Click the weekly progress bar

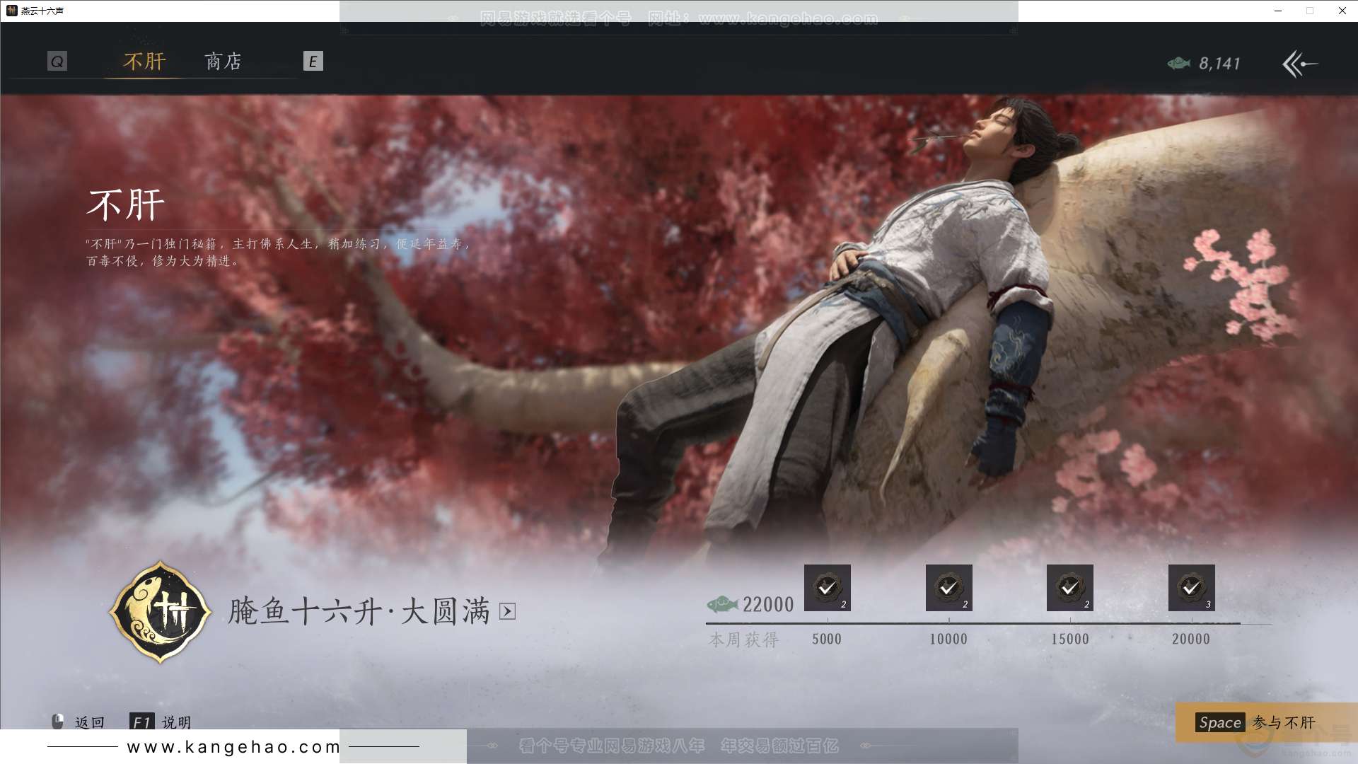coord(988,623)
